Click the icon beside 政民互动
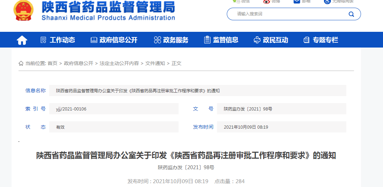The image size is (383, 187). pyautogui.click(x=257, y=40)
